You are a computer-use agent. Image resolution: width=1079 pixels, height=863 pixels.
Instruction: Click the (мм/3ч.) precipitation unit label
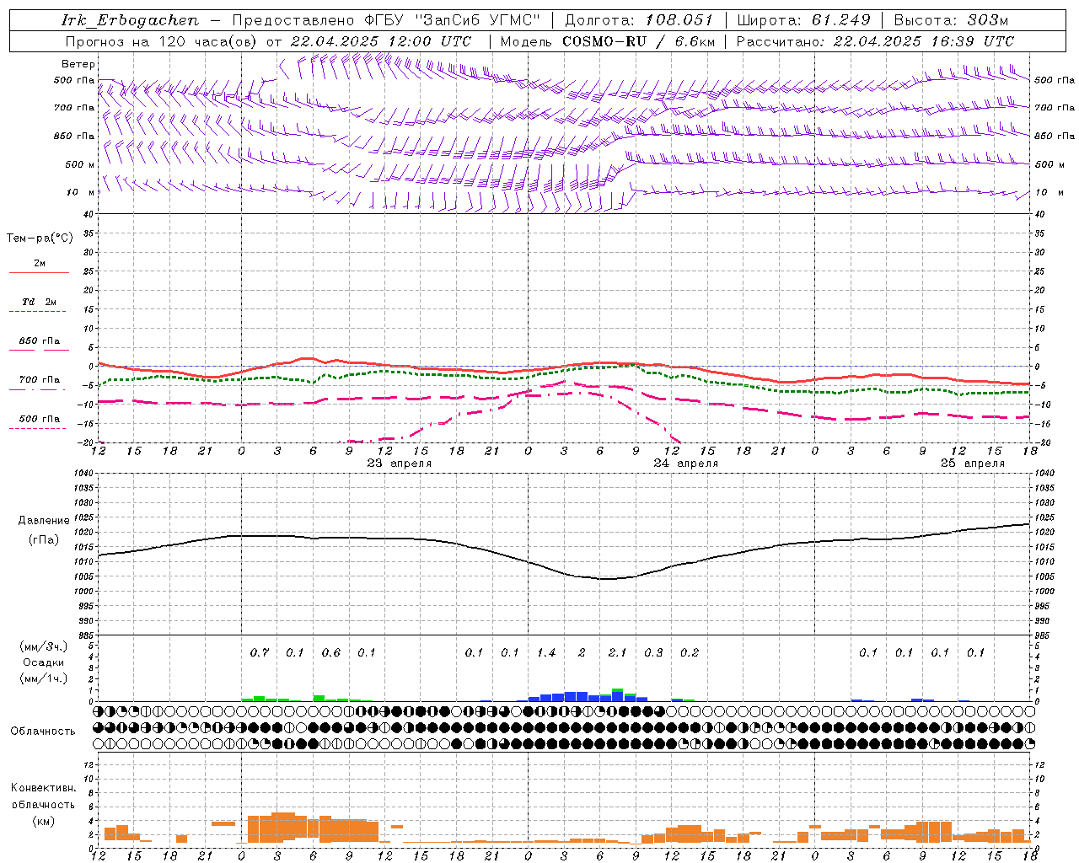[42, 646]
